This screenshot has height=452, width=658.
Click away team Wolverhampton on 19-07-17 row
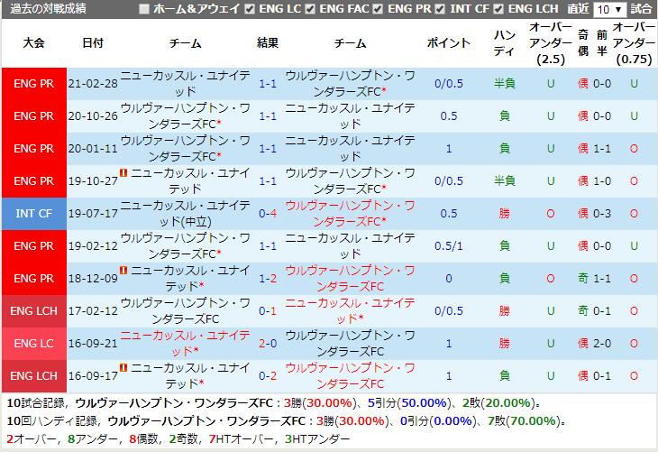350,214
